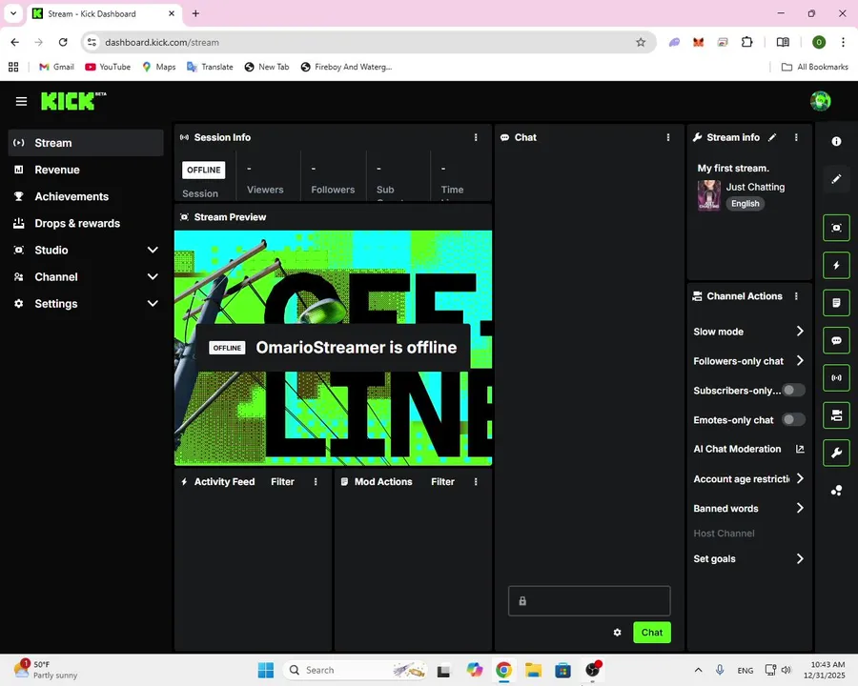
Task: Open chat settings gear icon
Action: click(x=617, y=633)
